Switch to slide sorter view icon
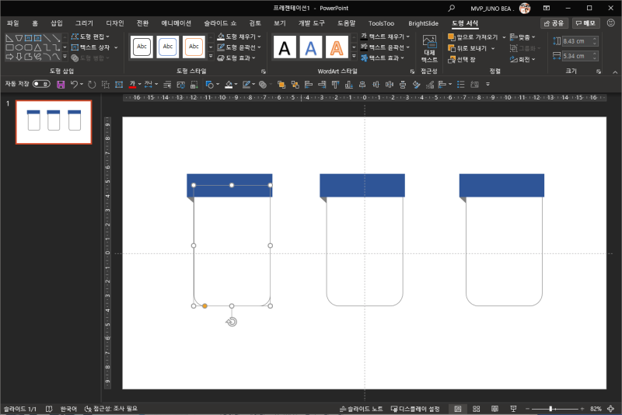The height and width of the screenshot is (415, 622). 475,409
